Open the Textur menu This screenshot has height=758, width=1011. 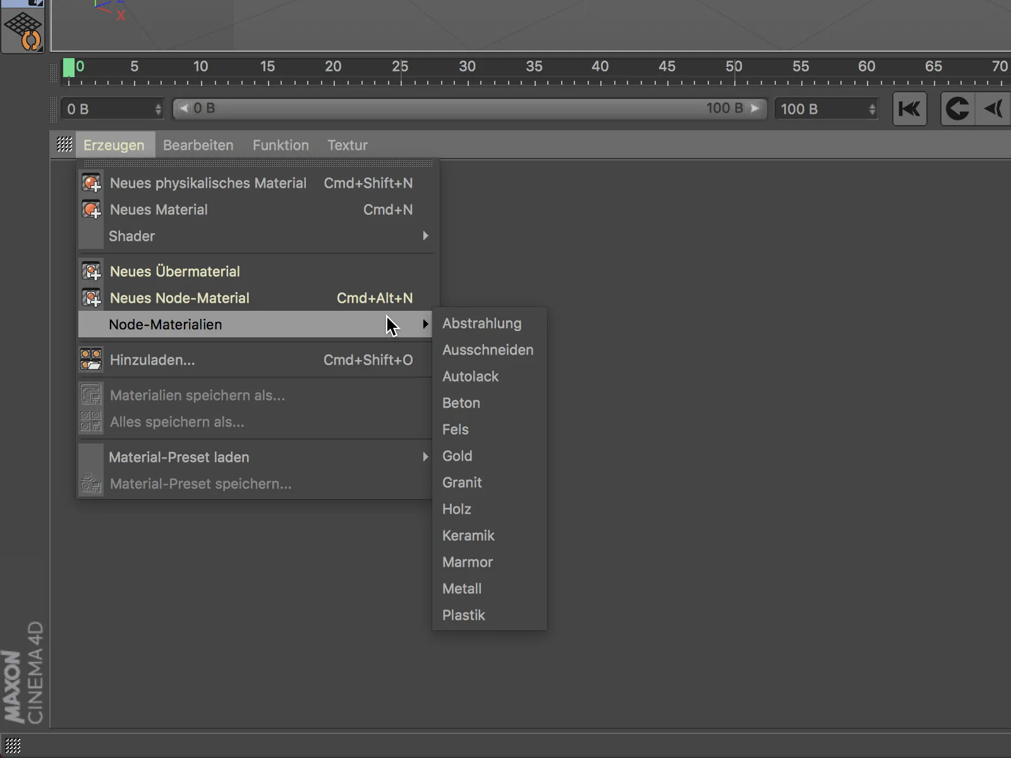[348, 145]
